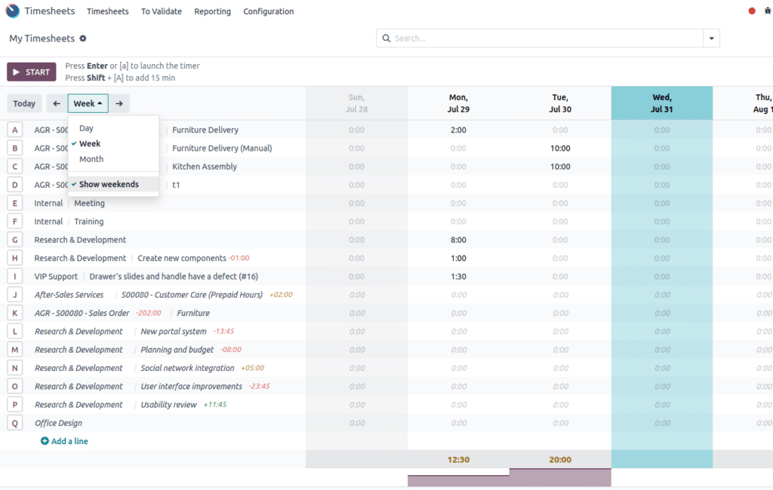Start timer with key C button
The height and width of the screenshot is (490, 773).
(x=15, y=167)
